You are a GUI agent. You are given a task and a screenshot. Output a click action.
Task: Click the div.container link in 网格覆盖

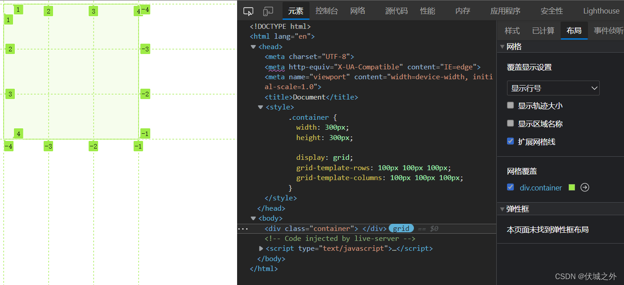[x=541, y=188]
